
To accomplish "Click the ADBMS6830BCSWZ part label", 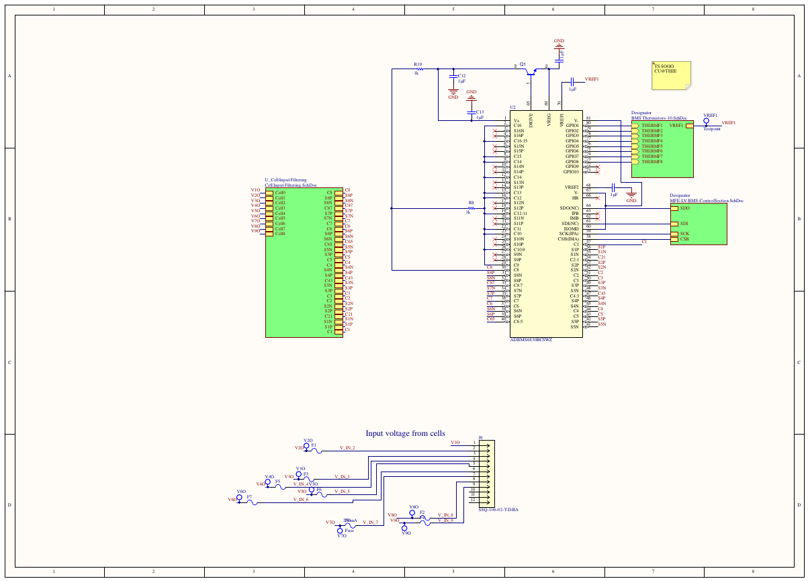I will (531, 340).
